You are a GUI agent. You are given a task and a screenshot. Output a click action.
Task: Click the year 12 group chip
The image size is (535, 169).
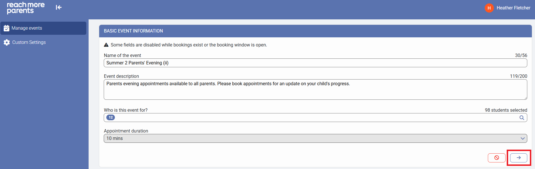coord(111,117)
